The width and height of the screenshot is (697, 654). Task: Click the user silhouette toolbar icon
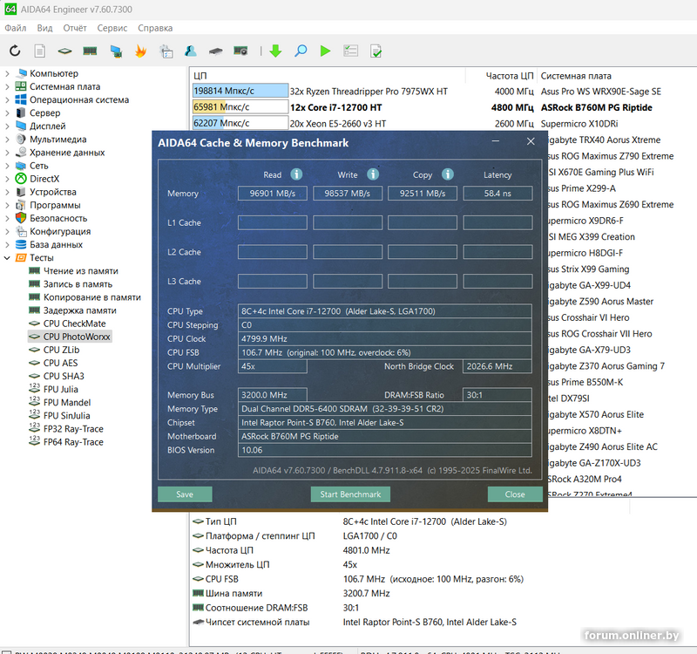[191, 51]
